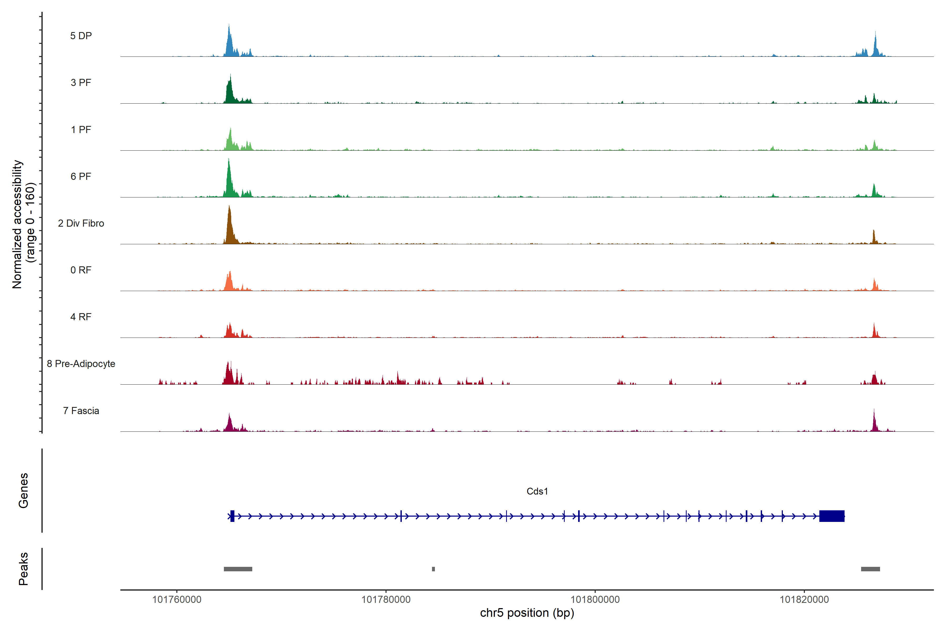Click the 2 Div Fibro label
Image resolution: width=946 pixels, height=631 pixels.
coord(81,223)
